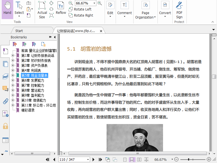Screen dimensions: 217x163
Task: Select the 第6章 发展能力 bookmark
Action: click(x=32, y=80)
